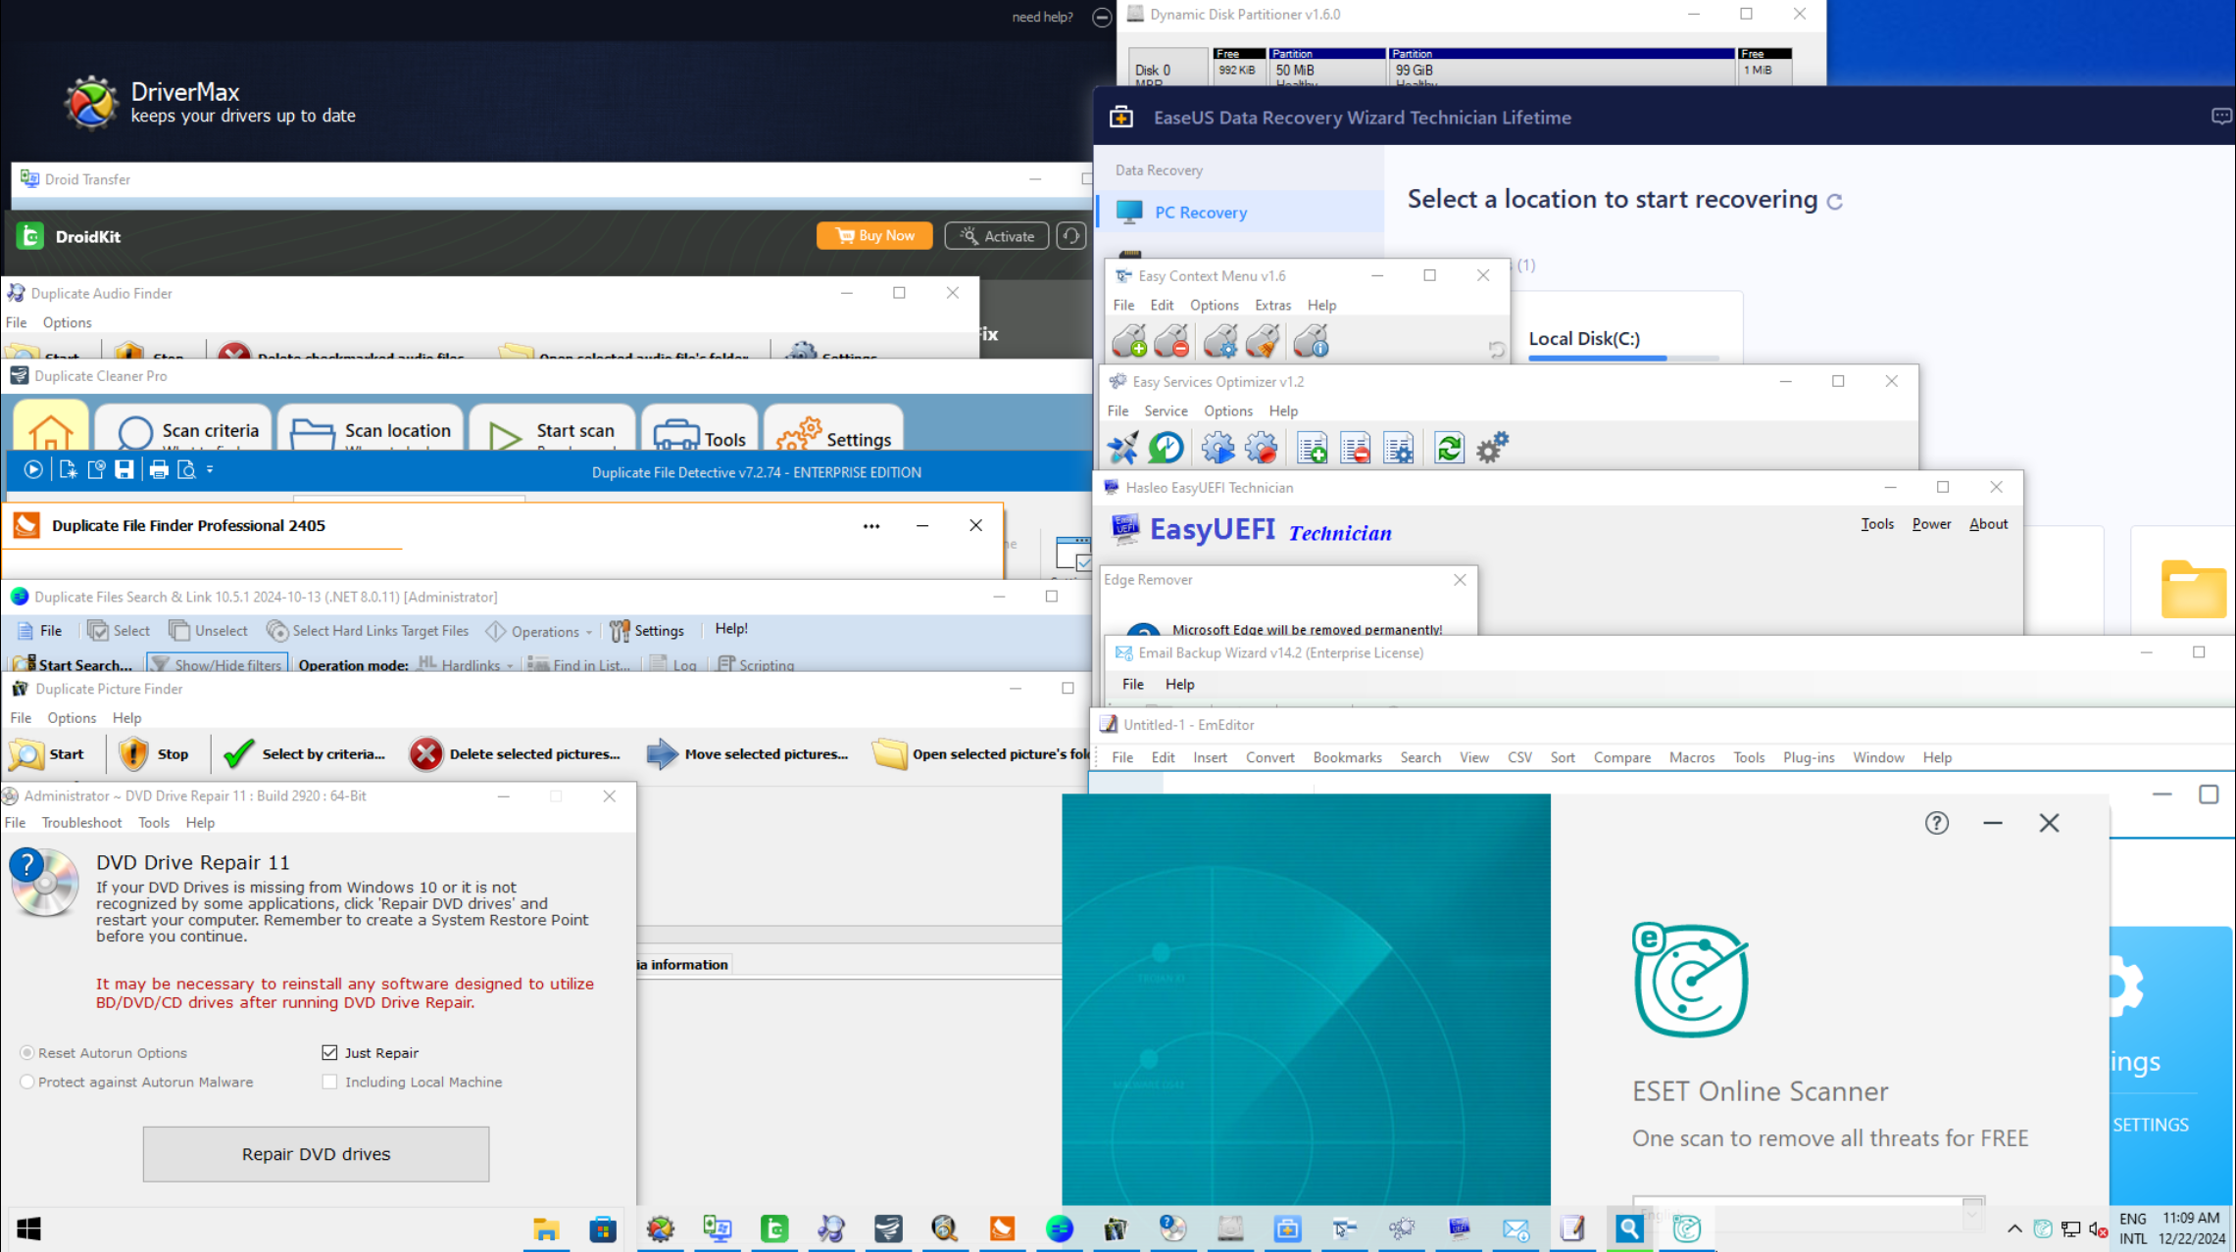The width and height of the screenshot is (2236, 1252).
Task: Click the print preview icon in Duplicate File Detective
Action: [x=186, y=470]
